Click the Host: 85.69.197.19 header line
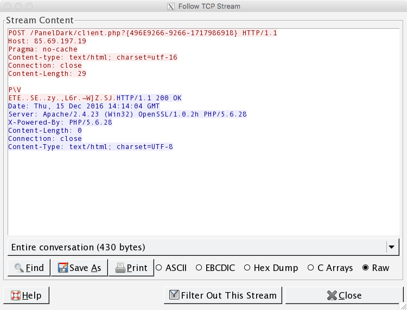This screenshot has width=407, height=310. click(x=47, y=41)
